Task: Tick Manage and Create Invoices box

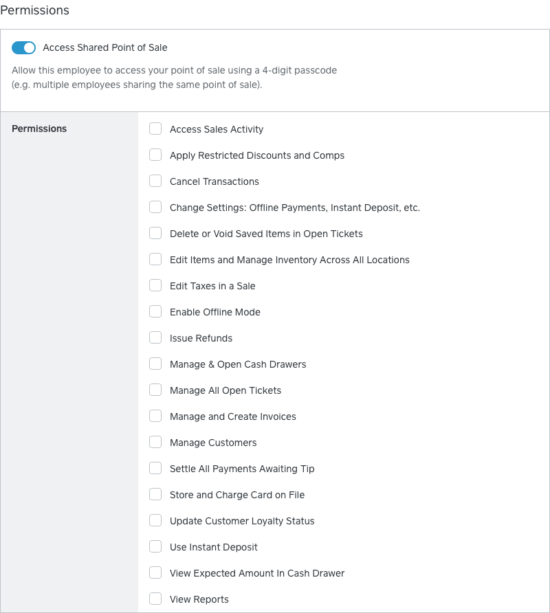Action: coord(155,416)
